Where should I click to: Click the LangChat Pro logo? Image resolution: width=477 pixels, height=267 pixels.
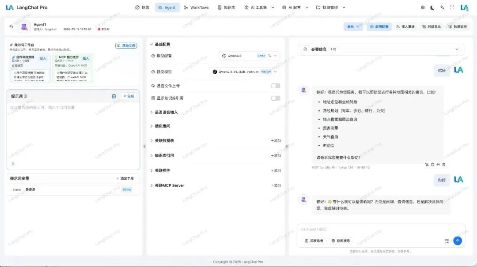point(27,8)
